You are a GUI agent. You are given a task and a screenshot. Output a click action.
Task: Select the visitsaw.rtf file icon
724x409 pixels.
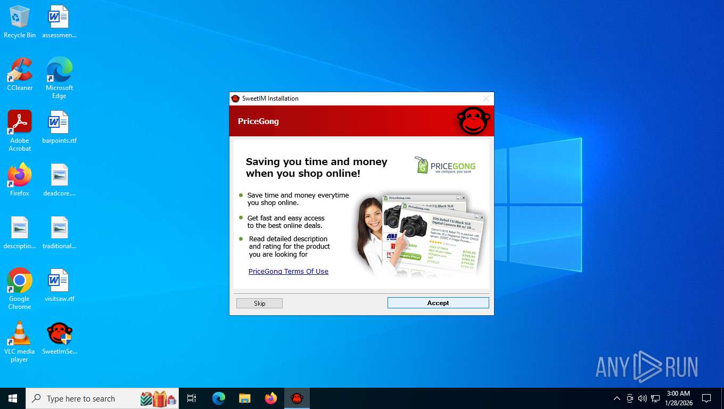pos(59,285)
